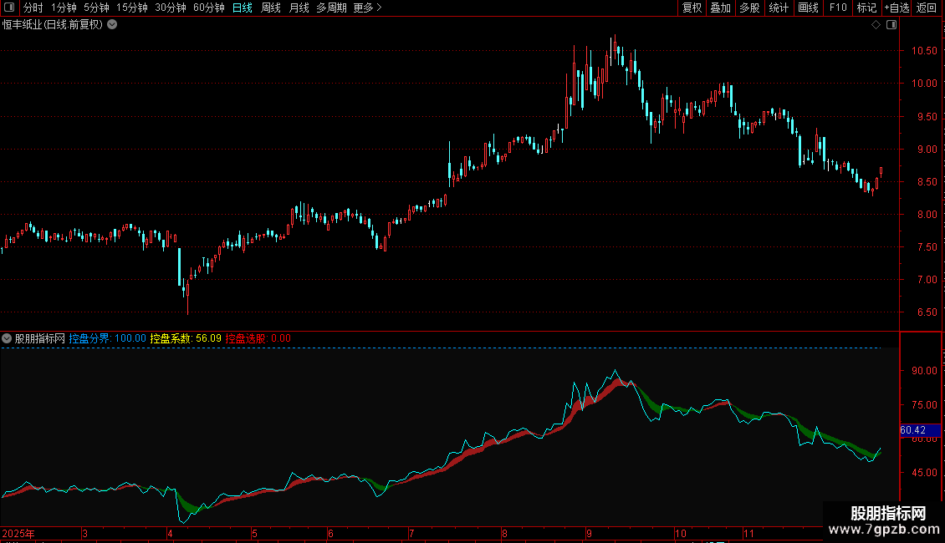Screen dimensions: 945x543
Task: Open the 叠加 overlay tool
Action: click(x=720, y=8)
